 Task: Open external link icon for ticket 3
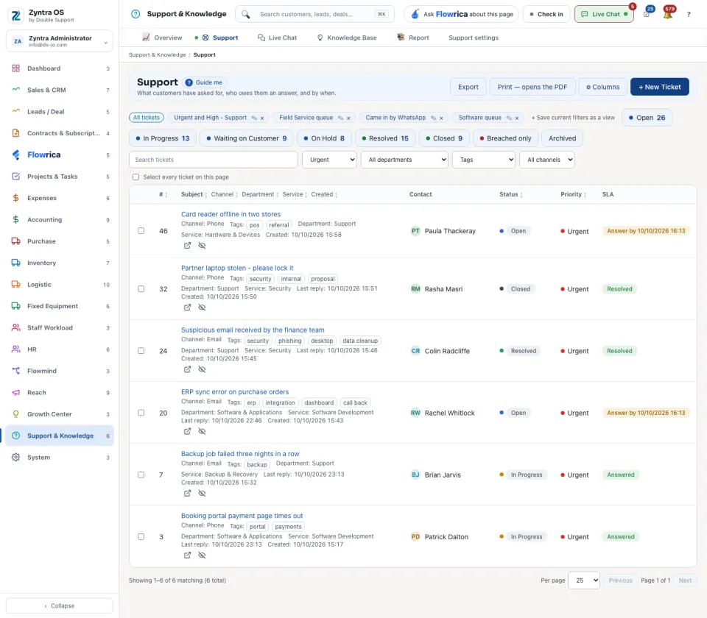coord(187,555)
